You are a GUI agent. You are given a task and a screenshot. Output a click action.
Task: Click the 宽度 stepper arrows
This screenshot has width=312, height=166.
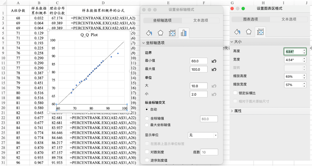(304, 60)
